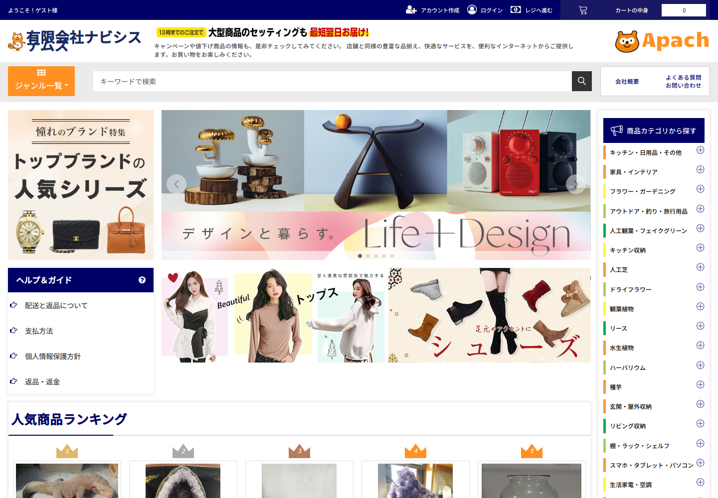The width and height of the screenshot is (718, 498).
Task: Click レジへ進む in top bar
Action: pos(538,10)
